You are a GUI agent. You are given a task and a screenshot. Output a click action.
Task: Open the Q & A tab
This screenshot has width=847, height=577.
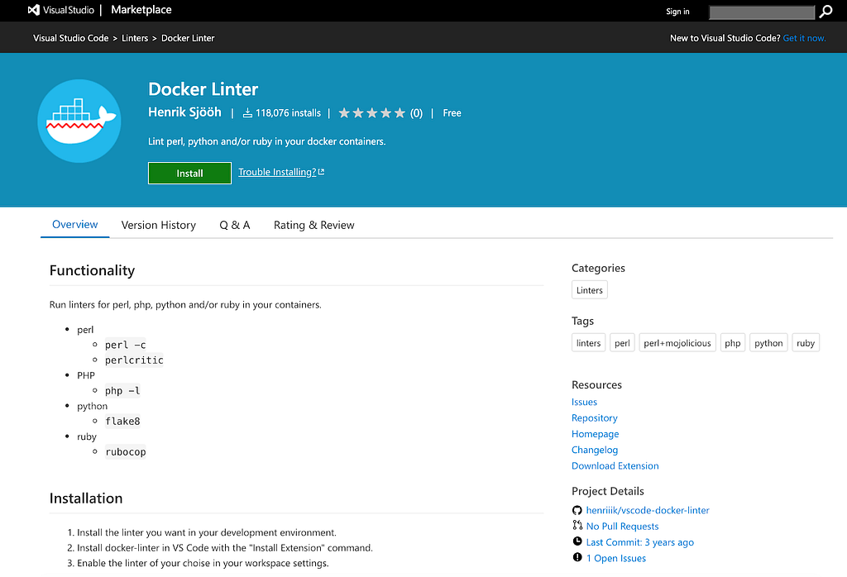[234, 225]
